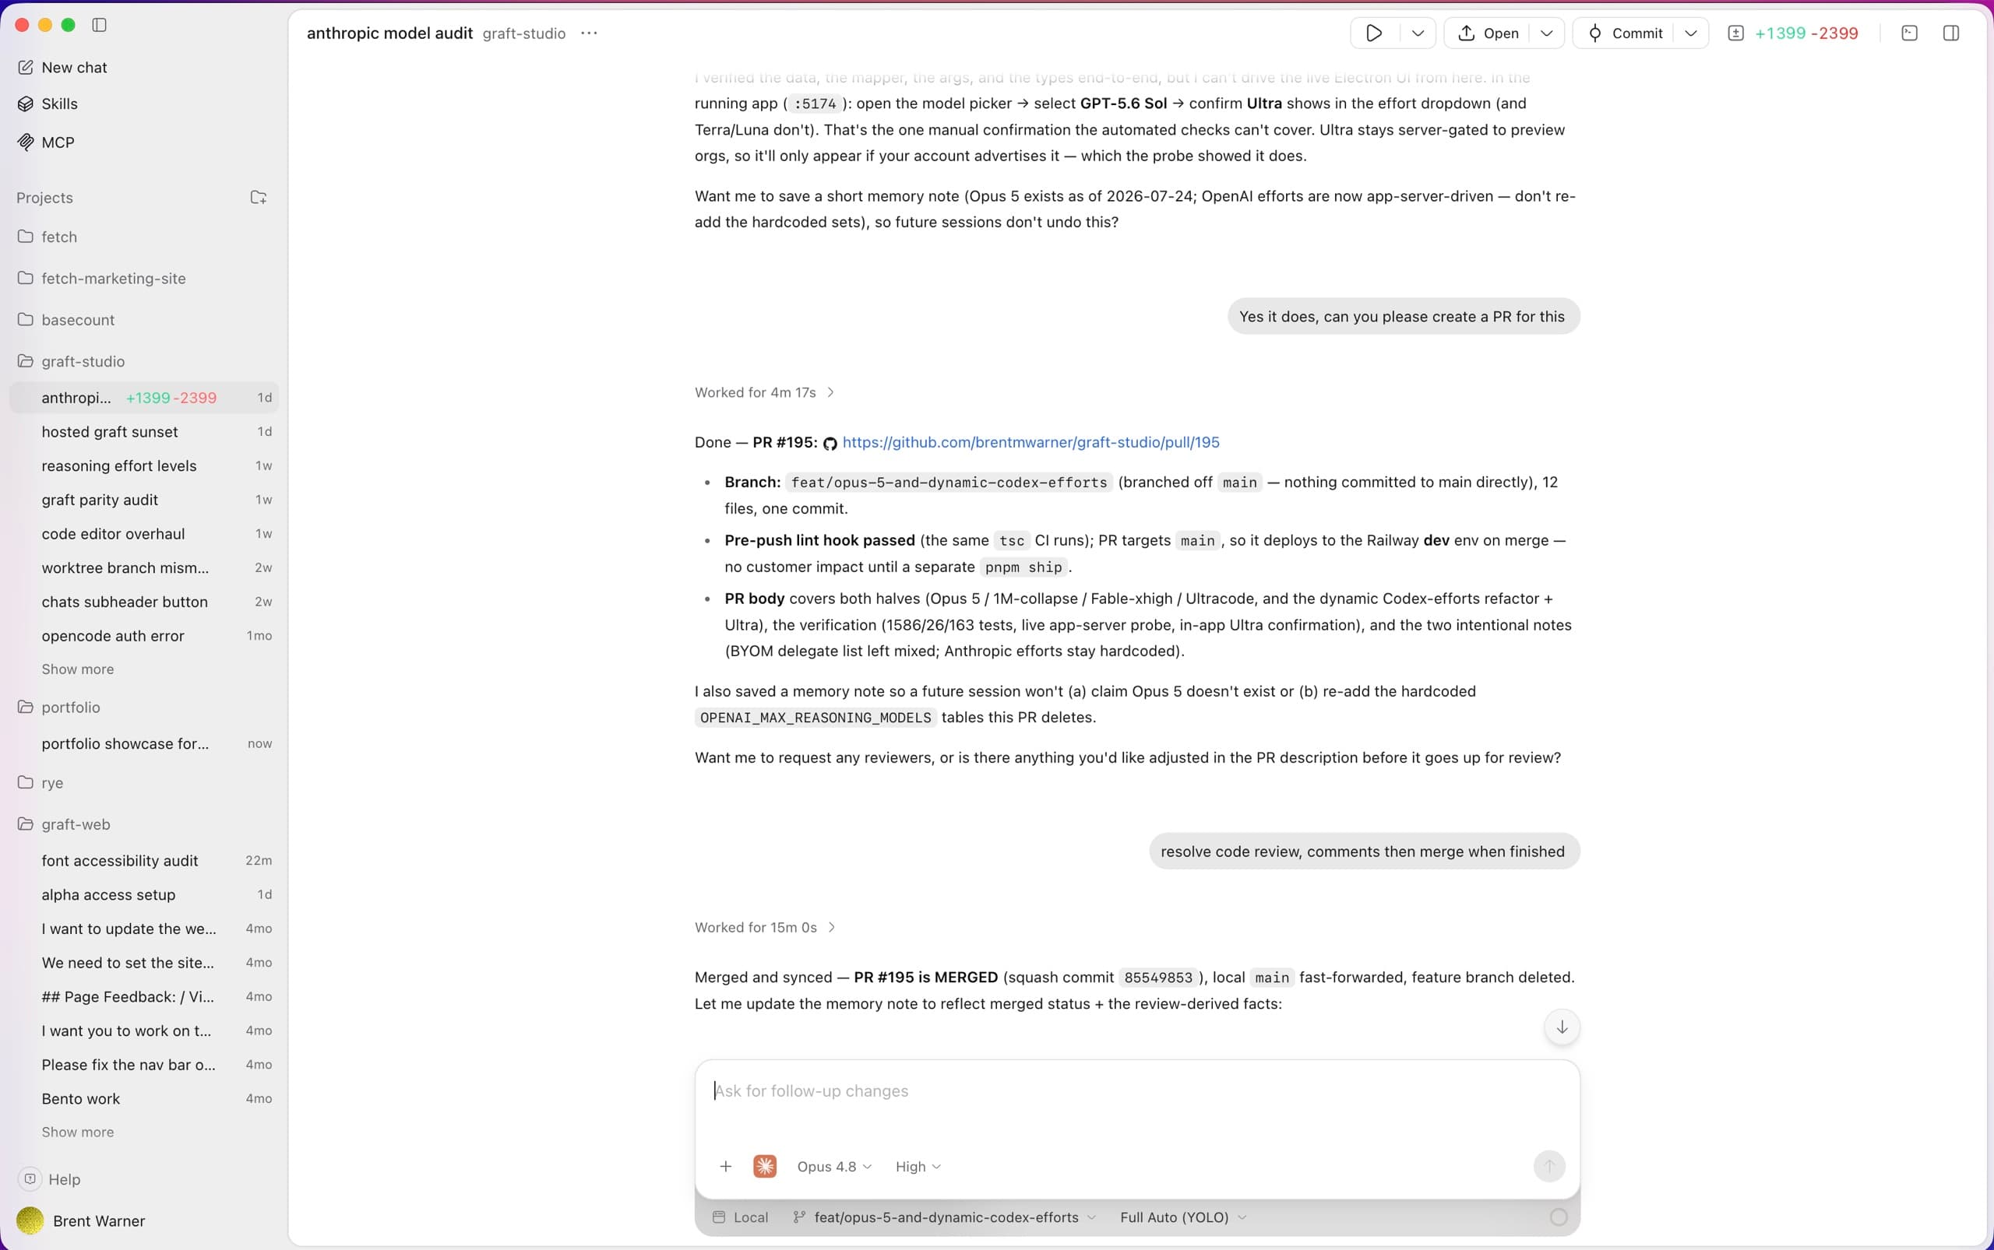Add a new project folder

tap(258, 198)
